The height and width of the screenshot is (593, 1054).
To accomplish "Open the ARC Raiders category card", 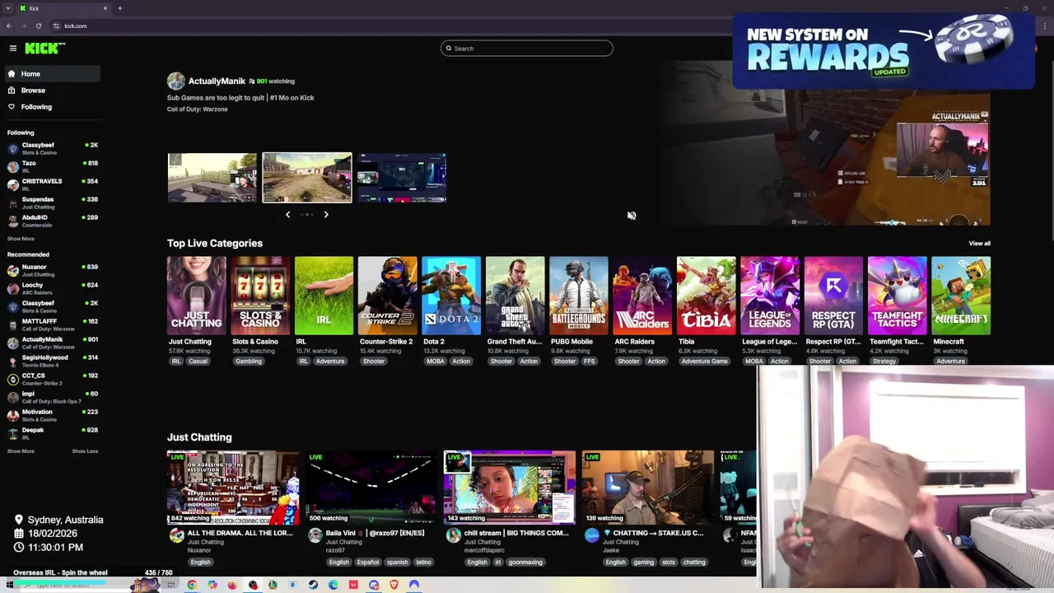I will point(642,296).
